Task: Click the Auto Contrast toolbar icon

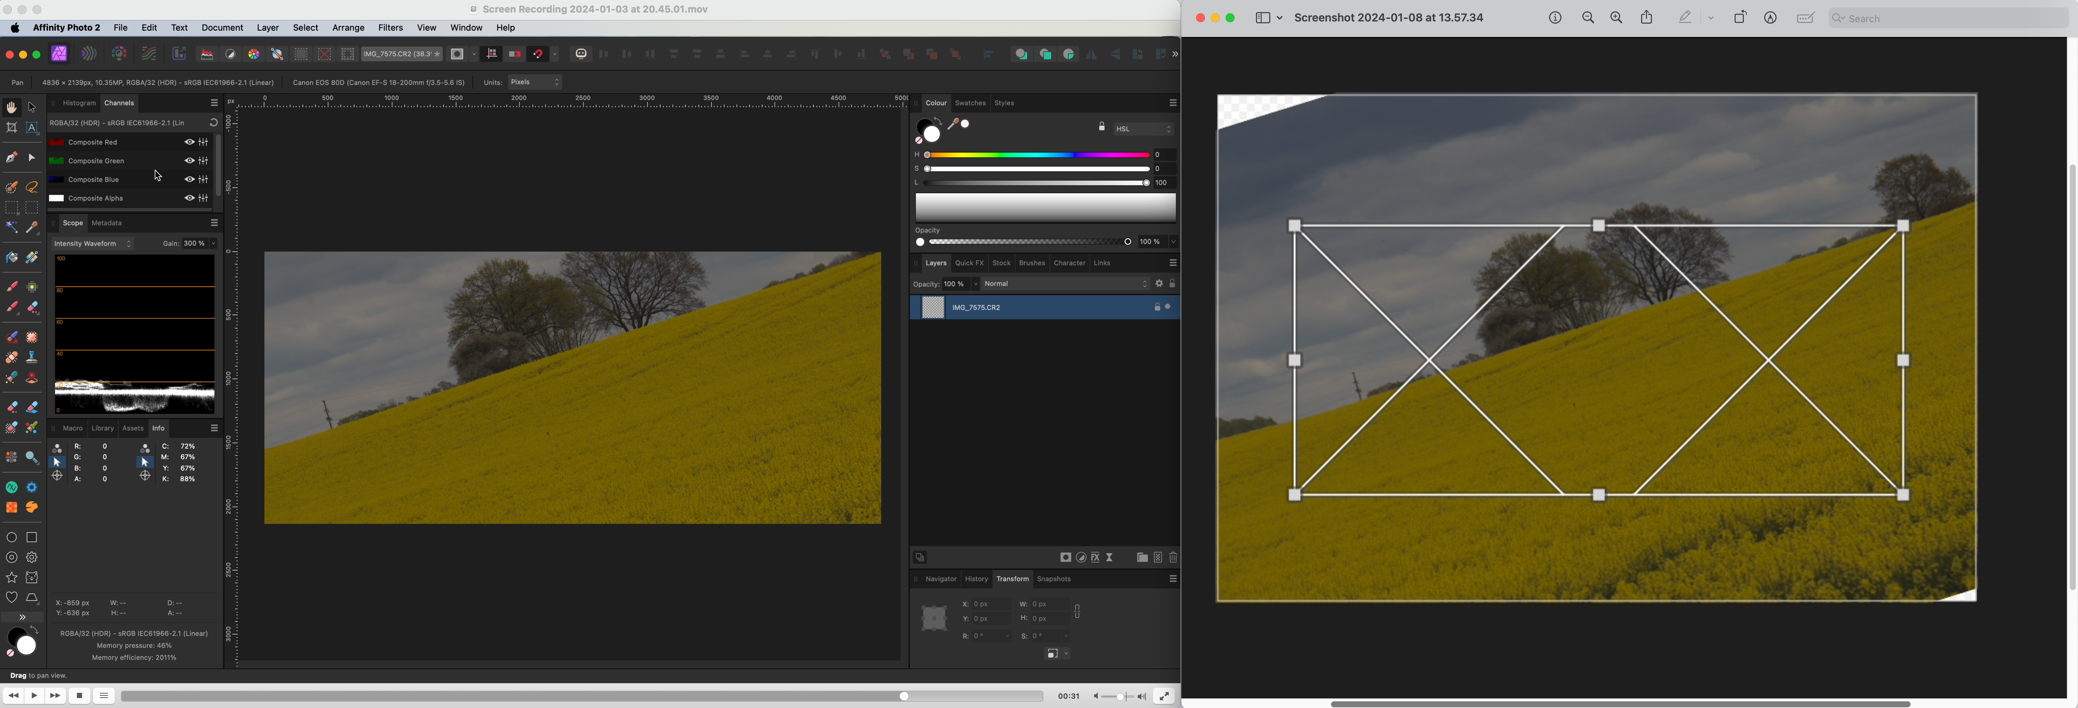Action: coord(231,54)
